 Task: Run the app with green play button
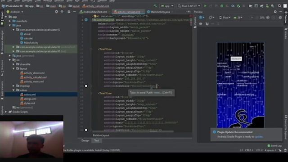pos(205,6)
